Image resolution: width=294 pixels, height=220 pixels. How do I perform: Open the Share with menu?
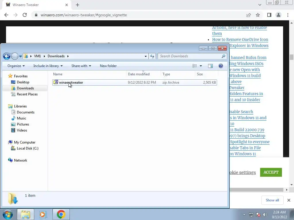81,66
